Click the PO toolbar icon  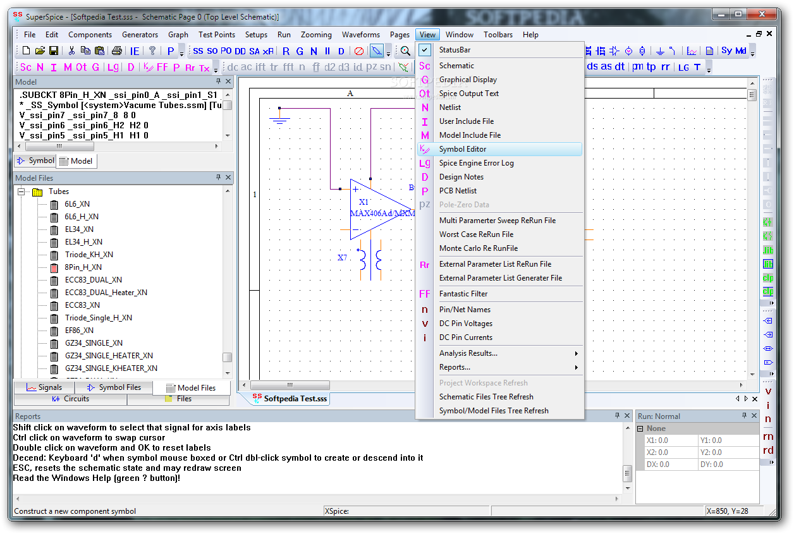click(x=226, y=51)
